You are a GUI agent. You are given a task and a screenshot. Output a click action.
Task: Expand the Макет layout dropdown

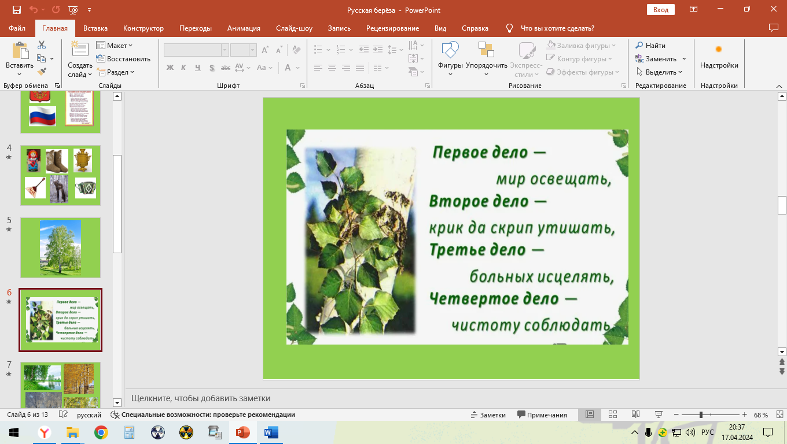point(115,45)
